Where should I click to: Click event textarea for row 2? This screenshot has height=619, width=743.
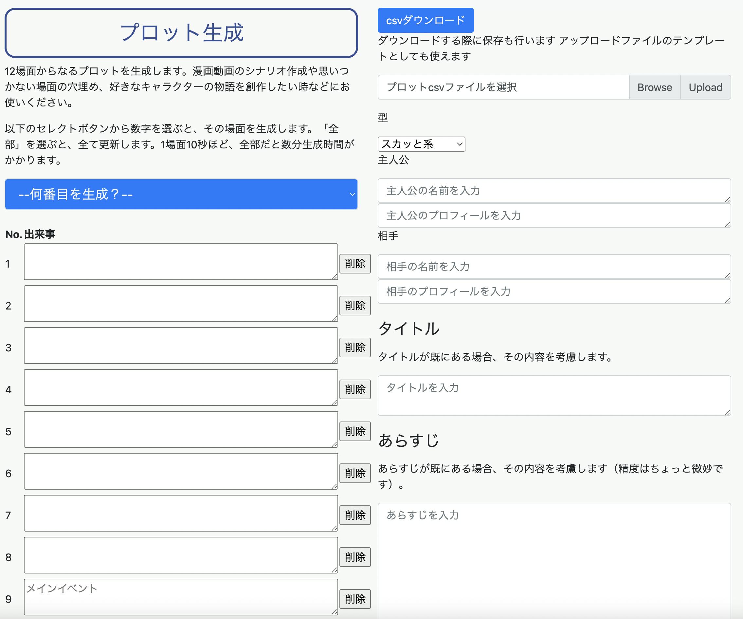[x=181, y=304]
